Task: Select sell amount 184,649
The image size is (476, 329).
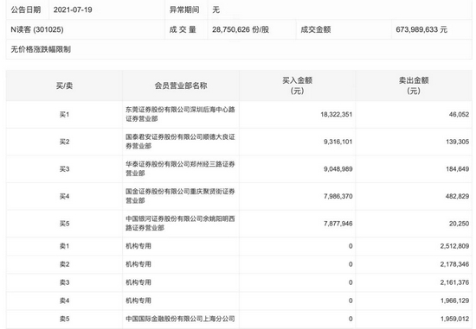Action: pos(458,169)
